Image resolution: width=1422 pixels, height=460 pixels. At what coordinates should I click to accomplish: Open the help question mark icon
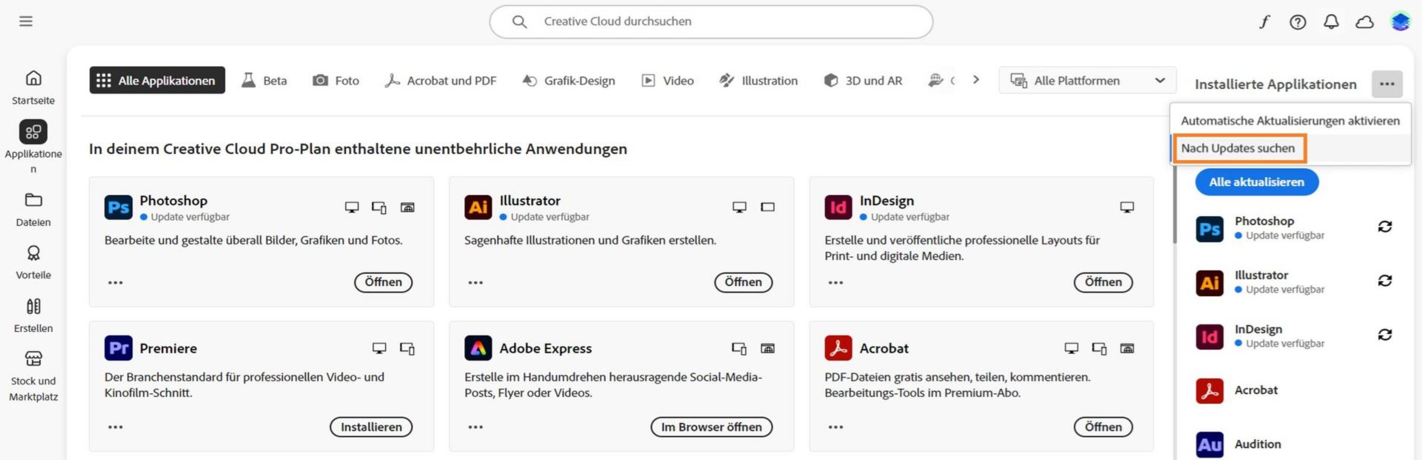(x=1298, y=21)
